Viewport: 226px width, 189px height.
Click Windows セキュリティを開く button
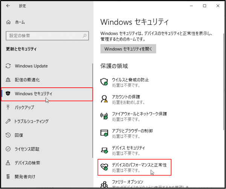128,49
